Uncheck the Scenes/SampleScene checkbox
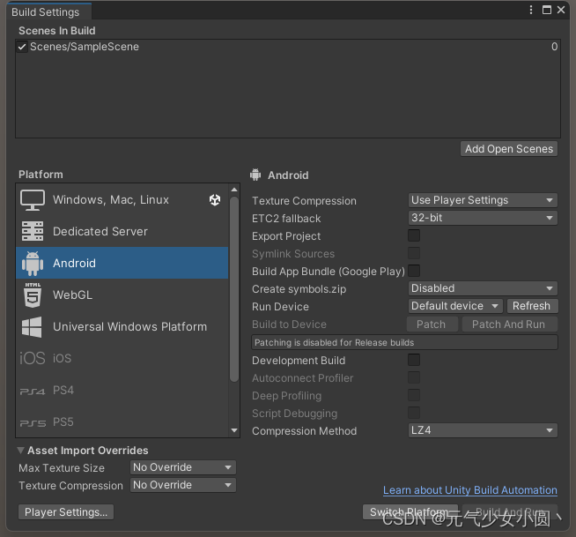 [x=22, y=47]
